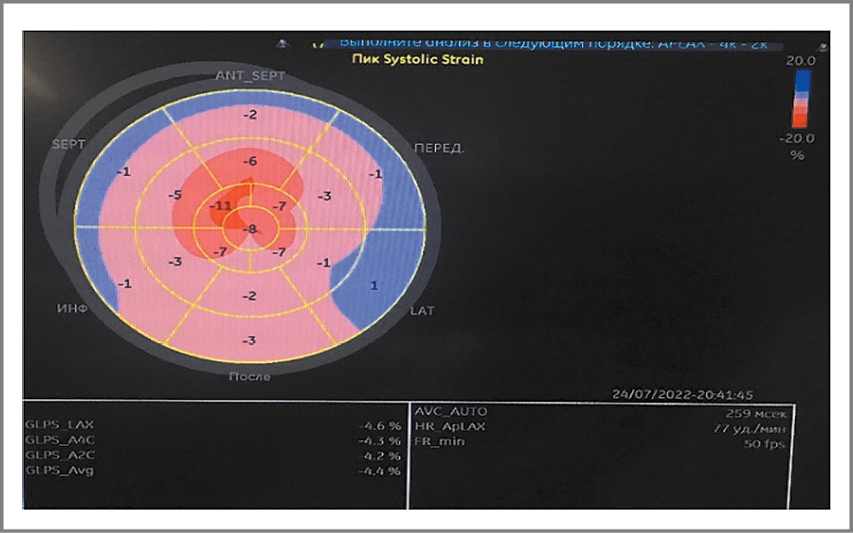Viewport: 853px width, 533px height.
Task: Select the HR_ApLAX heart rate row
Action: coord(601,427)
